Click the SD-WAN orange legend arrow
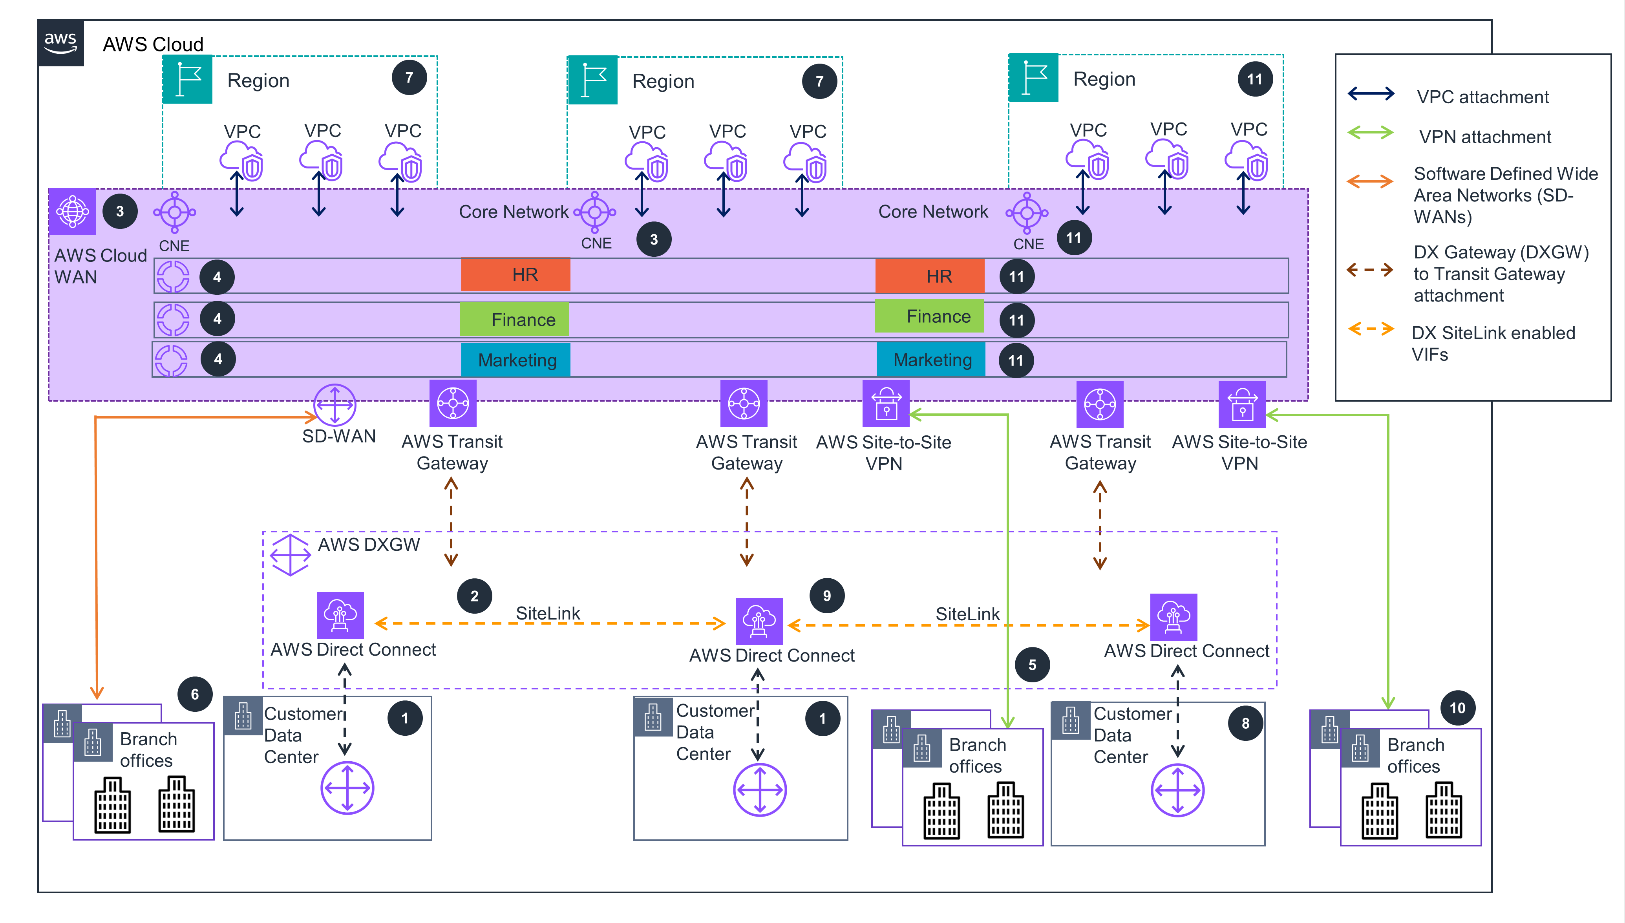Image resolution: width=1625 pixels, height=923 pixels. (1370, 181)
